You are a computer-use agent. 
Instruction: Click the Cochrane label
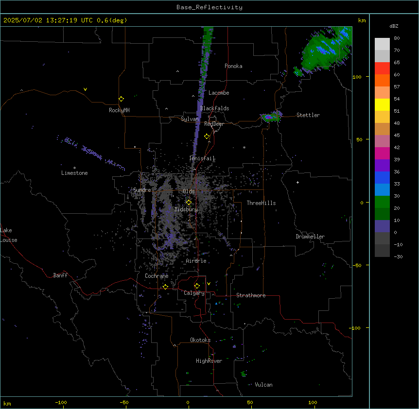157,276
